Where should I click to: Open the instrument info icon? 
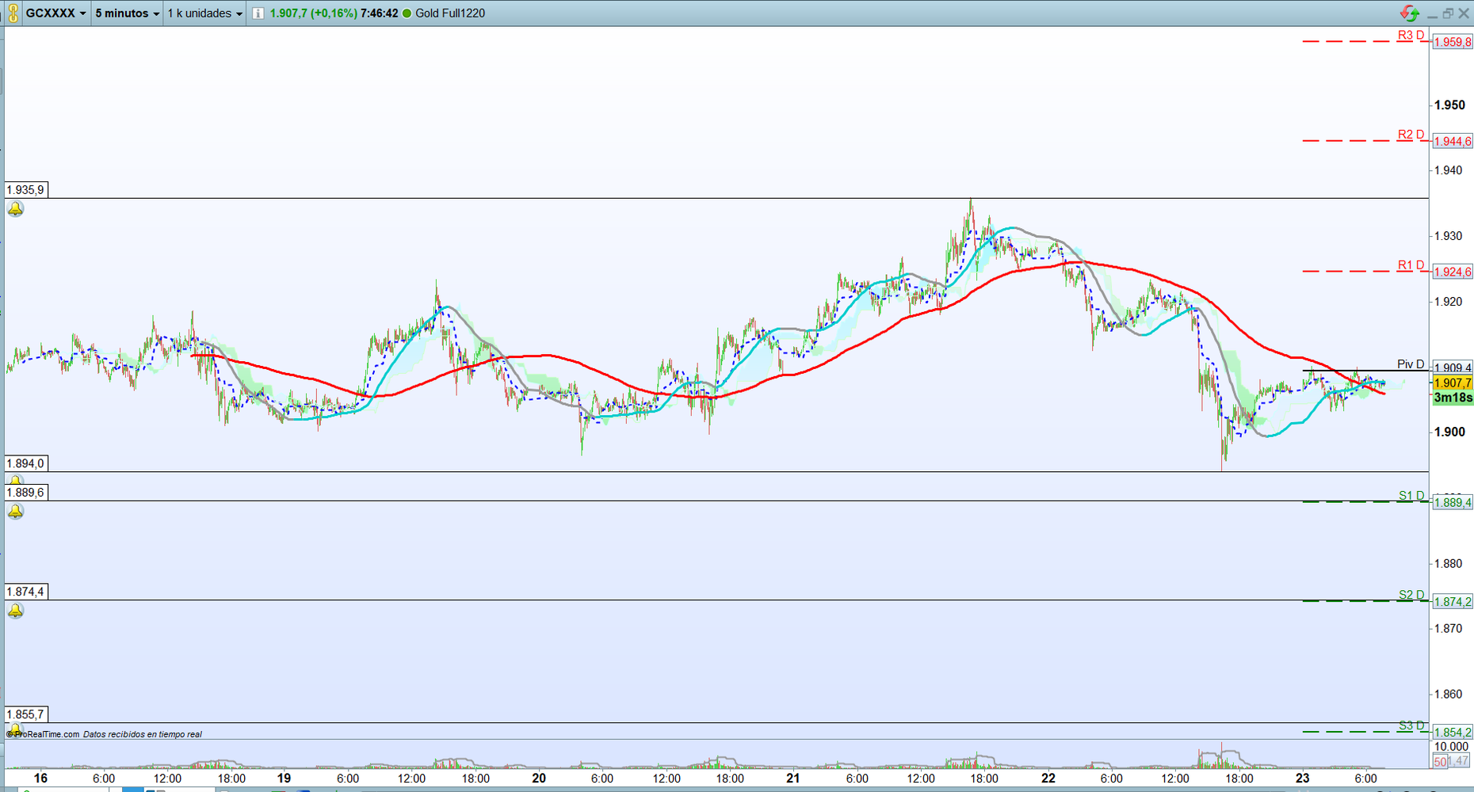pyautogui.click(x=258, y=13)
